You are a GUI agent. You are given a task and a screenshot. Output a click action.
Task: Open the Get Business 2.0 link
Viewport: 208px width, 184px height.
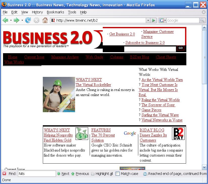coord(122,34)
